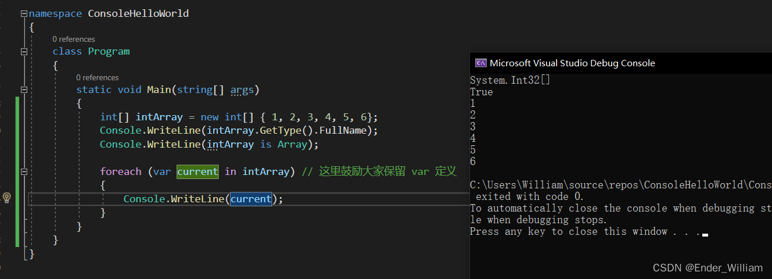Click the green change-tracking bar in margin
This screenshot has height=279, width=772.
(17, 171)
